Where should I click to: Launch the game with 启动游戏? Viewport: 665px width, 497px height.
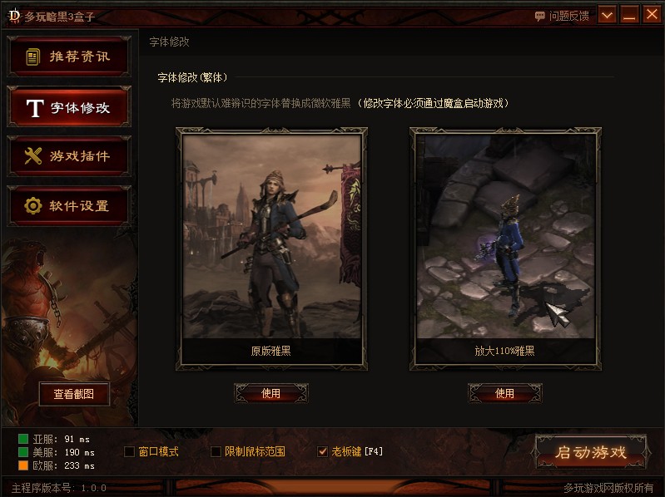pos(591,452)
